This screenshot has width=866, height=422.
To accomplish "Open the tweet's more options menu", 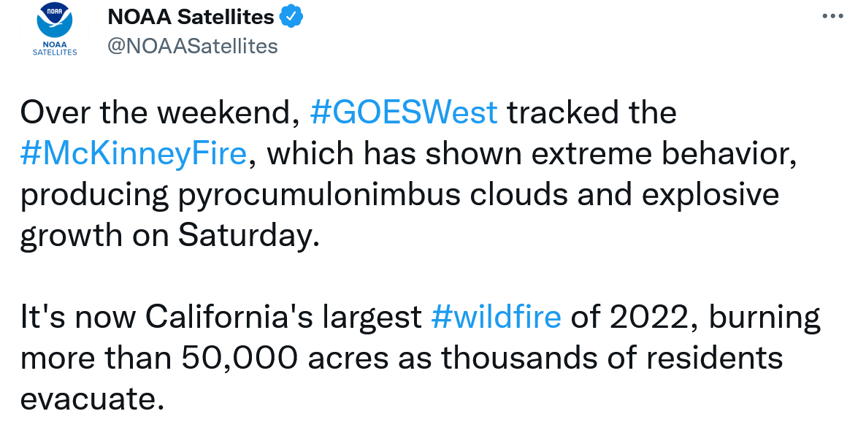I will pyautogui.click(x=832, y=17).
